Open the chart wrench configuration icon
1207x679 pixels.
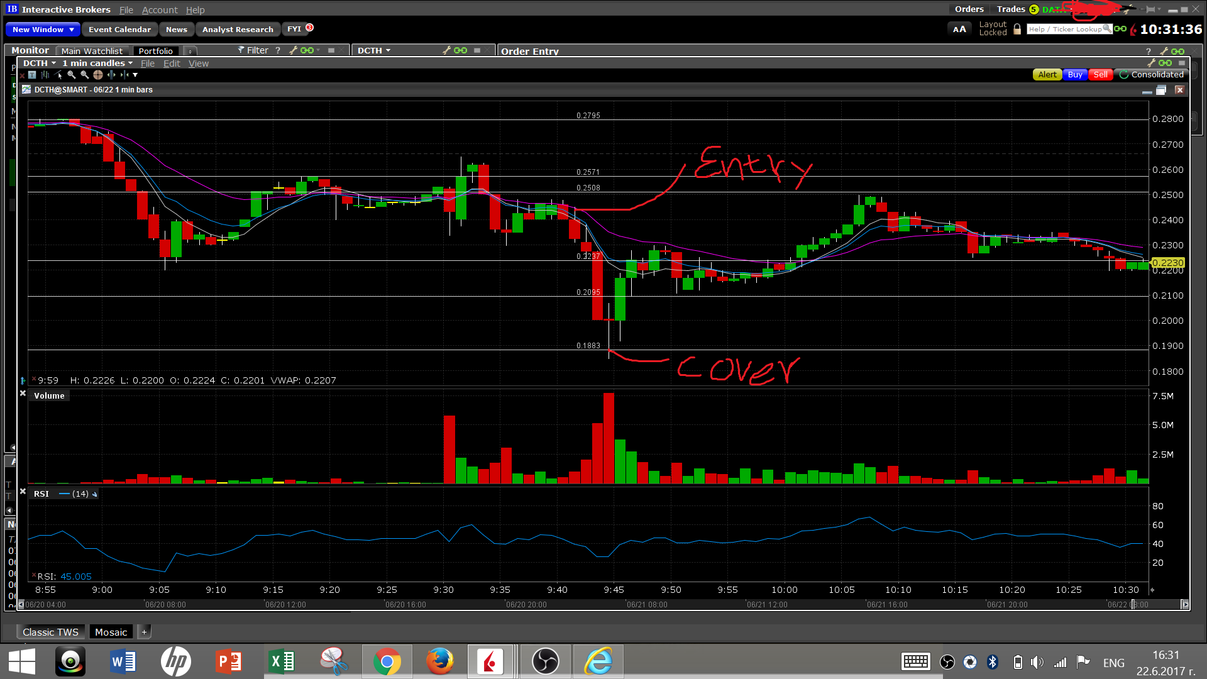(1151, 63)
